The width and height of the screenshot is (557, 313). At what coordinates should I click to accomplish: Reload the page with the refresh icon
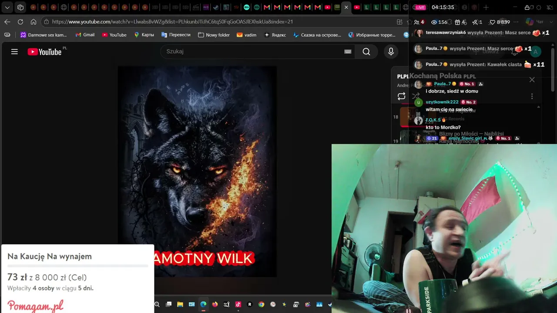click(x=20, y=22)
